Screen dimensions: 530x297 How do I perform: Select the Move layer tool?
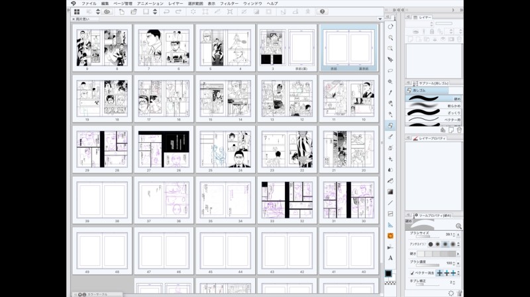(390, 60)
